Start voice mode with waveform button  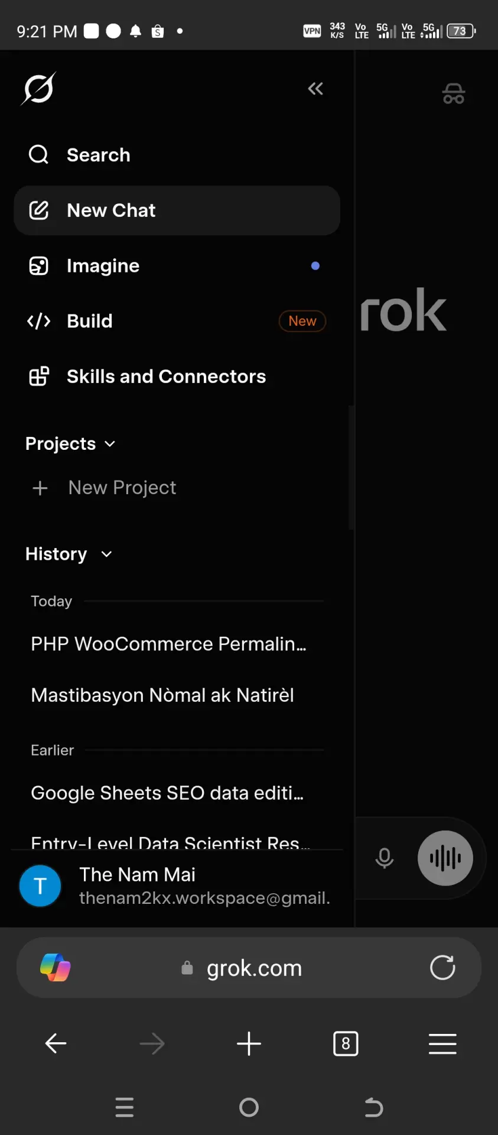pyautogui.click(x=445, y=858)
